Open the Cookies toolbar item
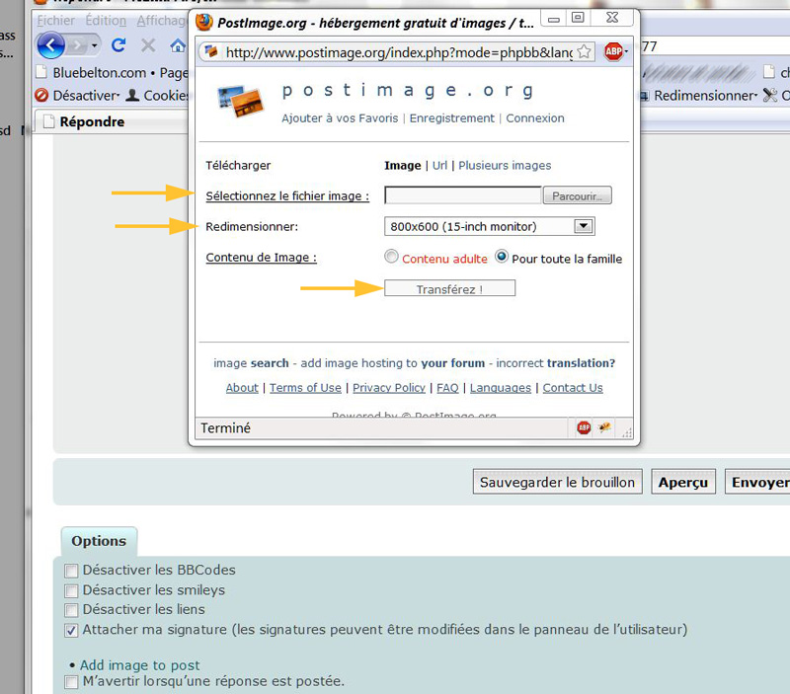Image resolution: width=790 pixels, height=694 pixels. [x=157, y=95]
